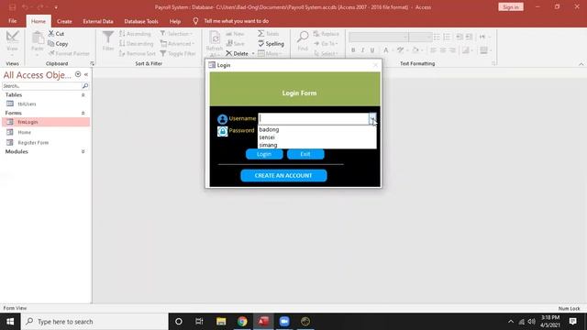Screen dimensions: 587x330
Task: Click the Replace icon
Action: [x=316, y=34]
